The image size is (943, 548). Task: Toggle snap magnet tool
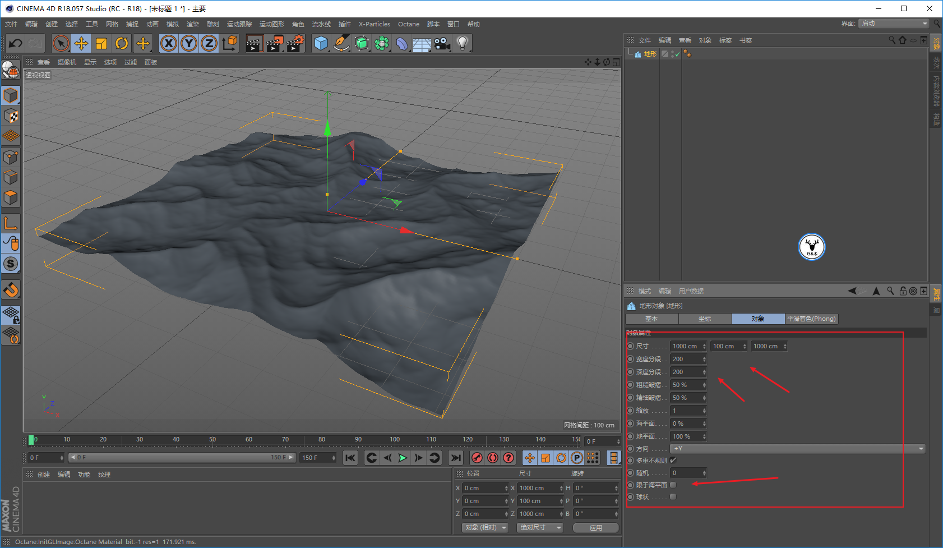point(11,290)
